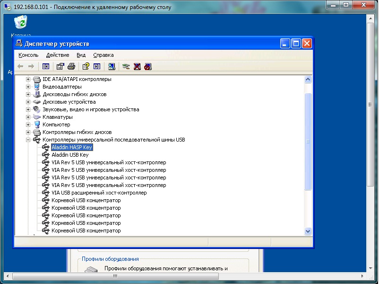Open the Вид menu

(81, 55)
